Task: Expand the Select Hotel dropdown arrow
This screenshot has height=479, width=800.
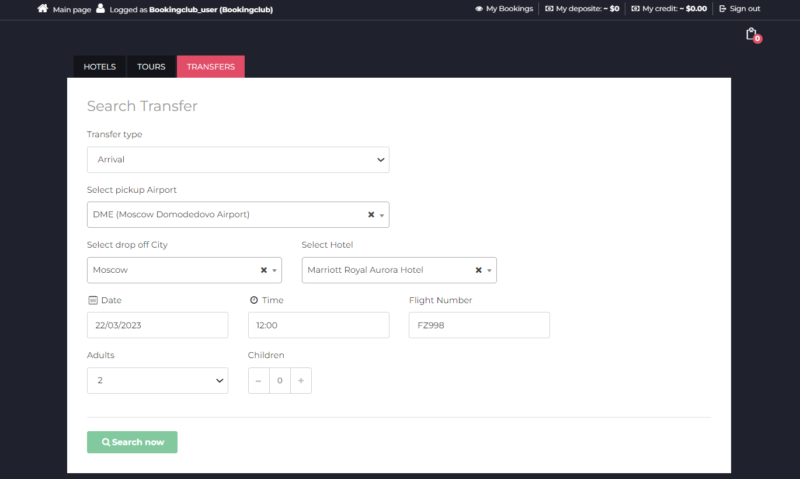Action: (x=489, y=270)
